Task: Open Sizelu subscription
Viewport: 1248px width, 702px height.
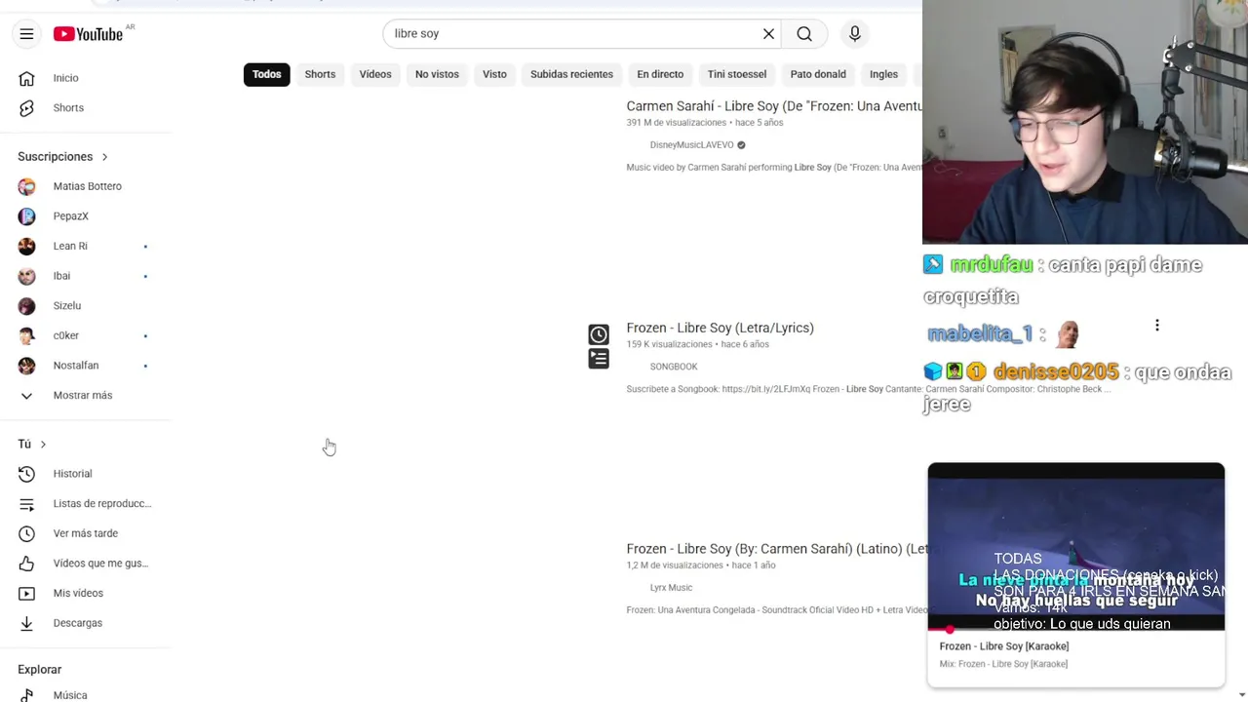Action: point(66,306)
